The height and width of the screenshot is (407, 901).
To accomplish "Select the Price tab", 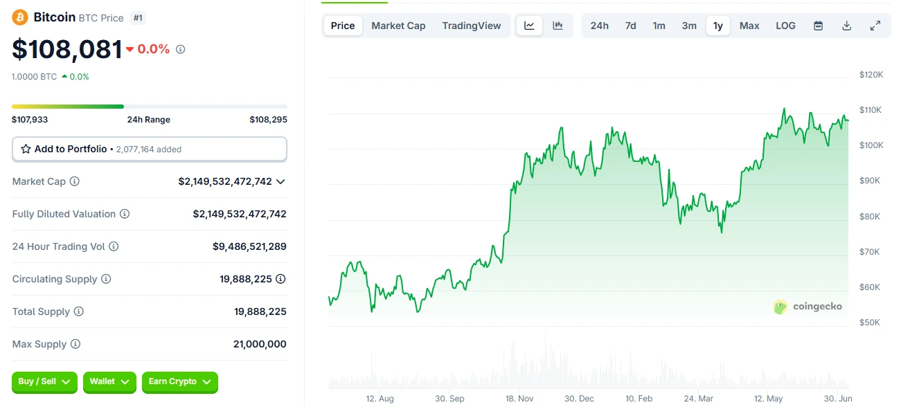I will pos(343,26).
